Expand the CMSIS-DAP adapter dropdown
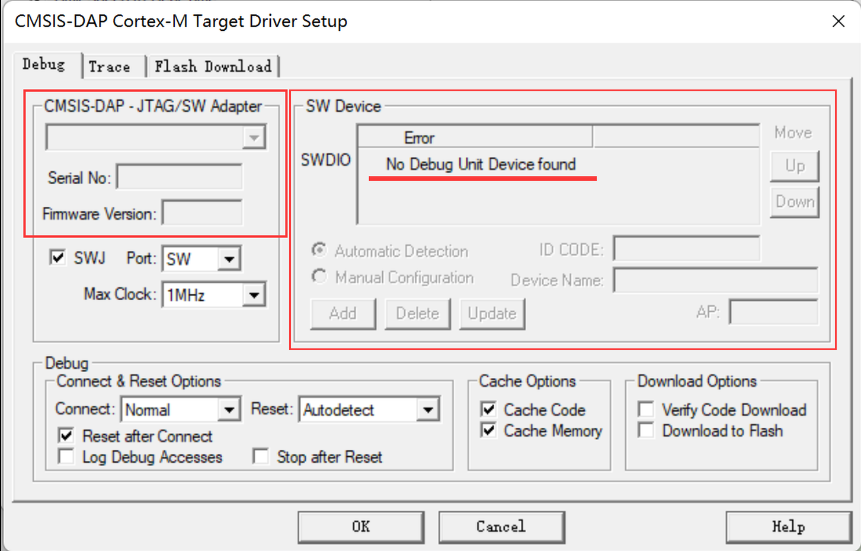This screenshot has height=551, width=861. pyautogui.click(x=254, y=138)
